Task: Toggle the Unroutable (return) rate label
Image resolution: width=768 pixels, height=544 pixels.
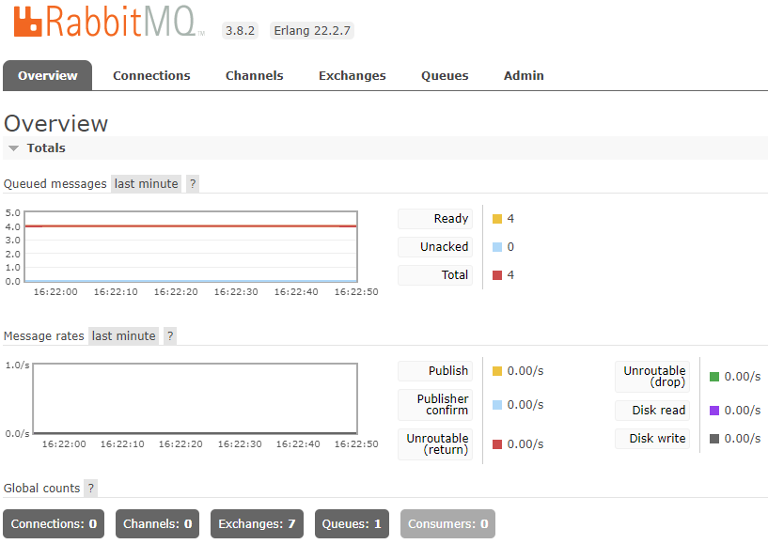Action: pyautogui.click(x=435, y=444)
